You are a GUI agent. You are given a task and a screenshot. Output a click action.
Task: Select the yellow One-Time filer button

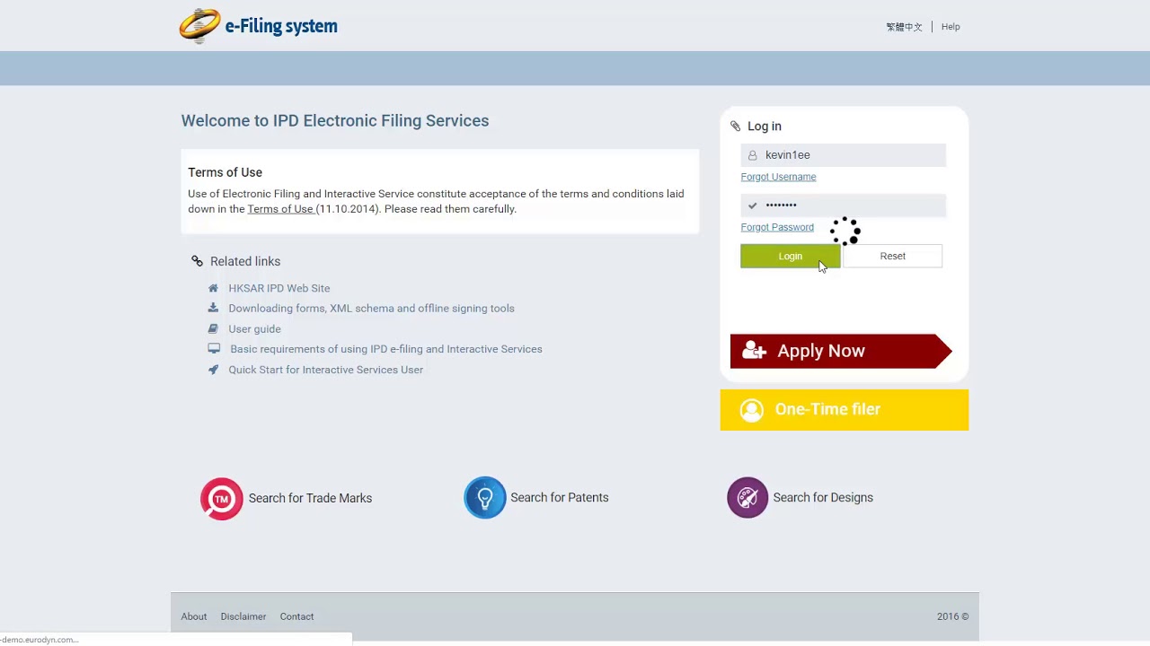845,410
